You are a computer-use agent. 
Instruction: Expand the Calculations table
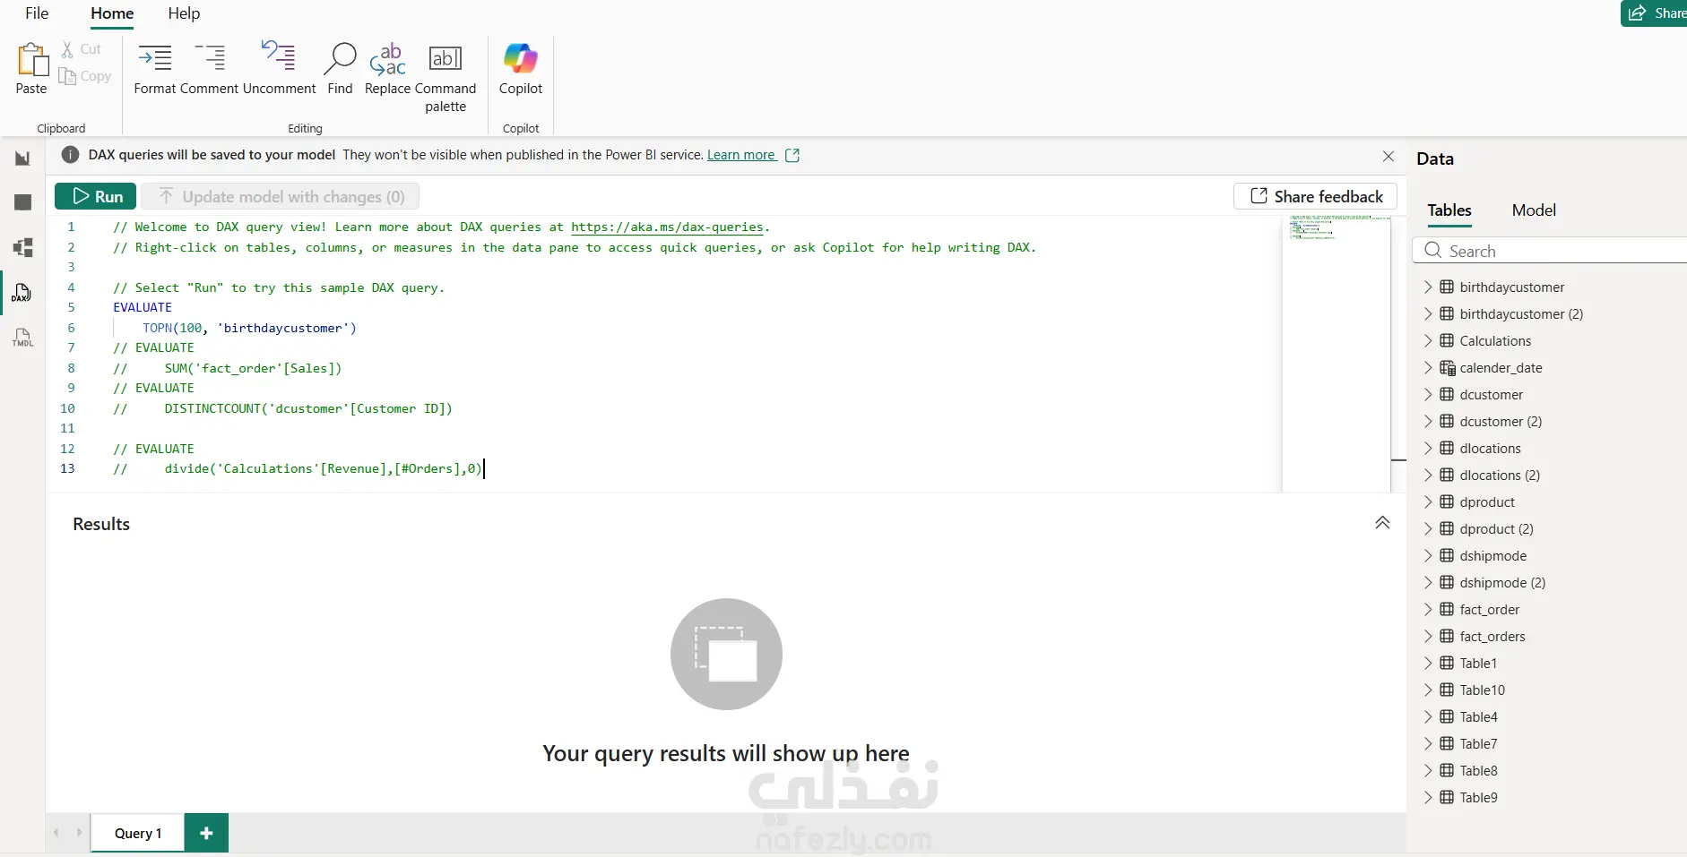(x=1428, y=340)
